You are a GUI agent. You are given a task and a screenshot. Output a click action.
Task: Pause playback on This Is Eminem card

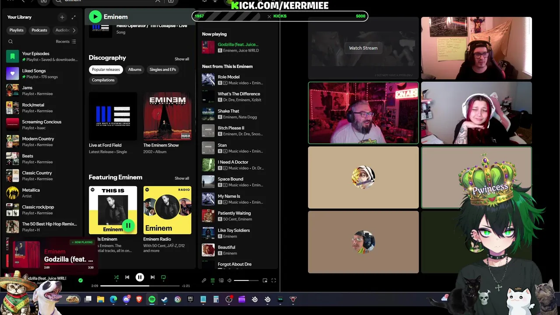coord(128,226)
